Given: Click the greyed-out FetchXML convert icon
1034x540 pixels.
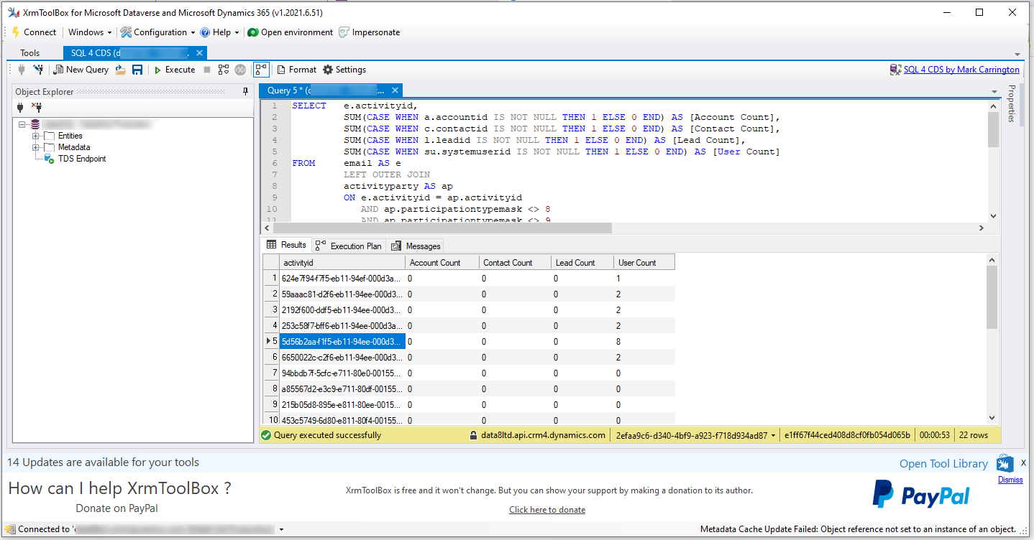Looking at the screenshot, I should (x=240, y=70).
